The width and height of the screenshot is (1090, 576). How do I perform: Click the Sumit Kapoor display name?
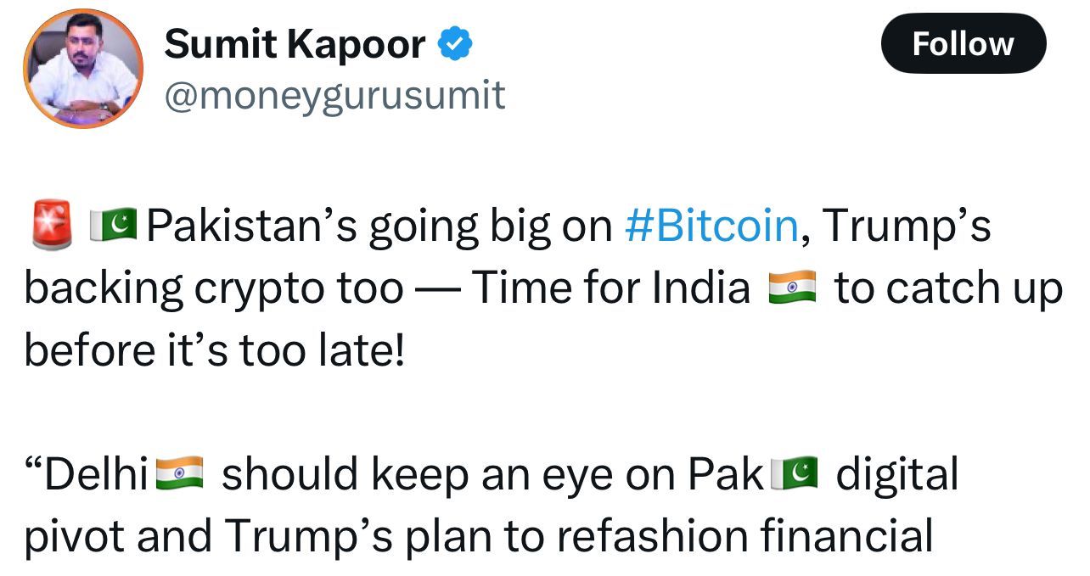click(295, 43)
